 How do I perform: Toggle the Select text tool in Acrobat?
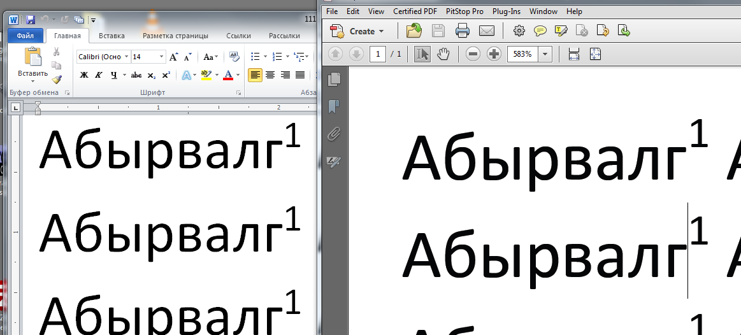pos(422,54)
